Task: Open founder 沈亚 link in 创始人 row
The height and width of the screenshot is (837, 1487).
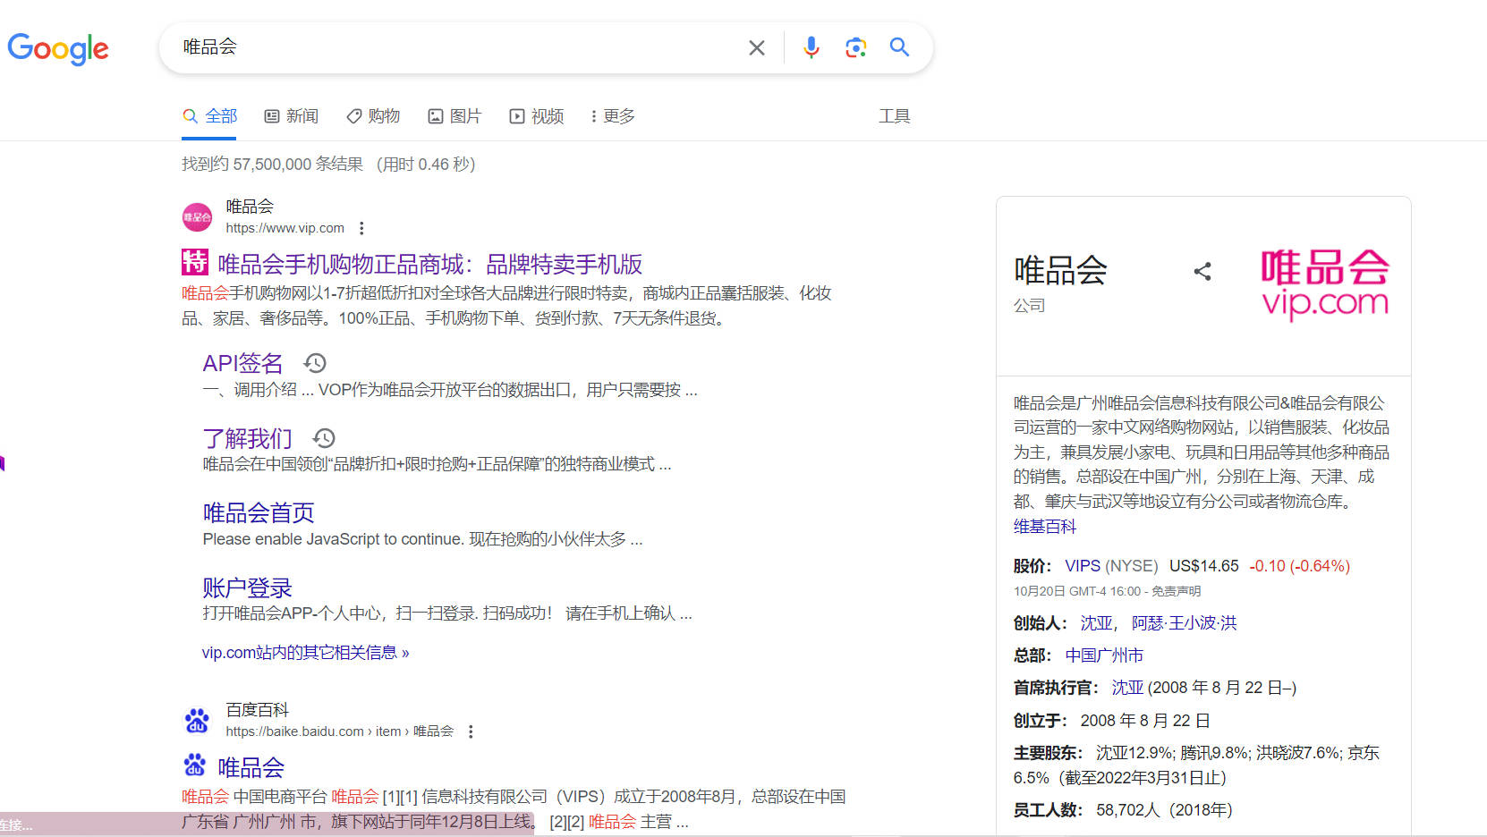Action: (x=1096, y=623)
